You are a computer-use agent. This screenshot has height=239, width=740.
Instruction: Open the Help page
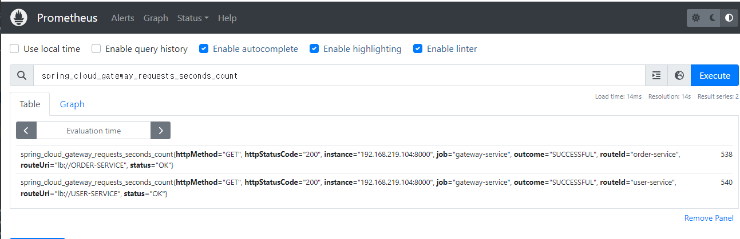(x=227, y=18)
